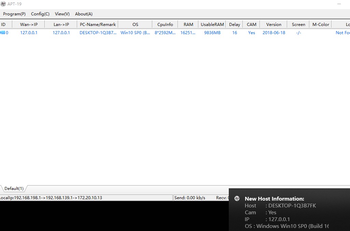Select the delay value 16 cell
Image resolution: width=350 pixels, height=231 pixels.
pyautogui.click(x=235, y=32)
